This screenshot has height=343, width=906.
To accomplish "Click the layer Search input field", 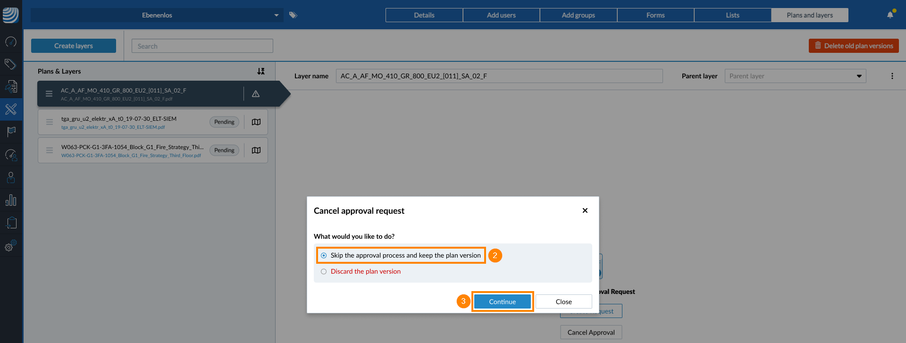I will [x=202, y=46].
